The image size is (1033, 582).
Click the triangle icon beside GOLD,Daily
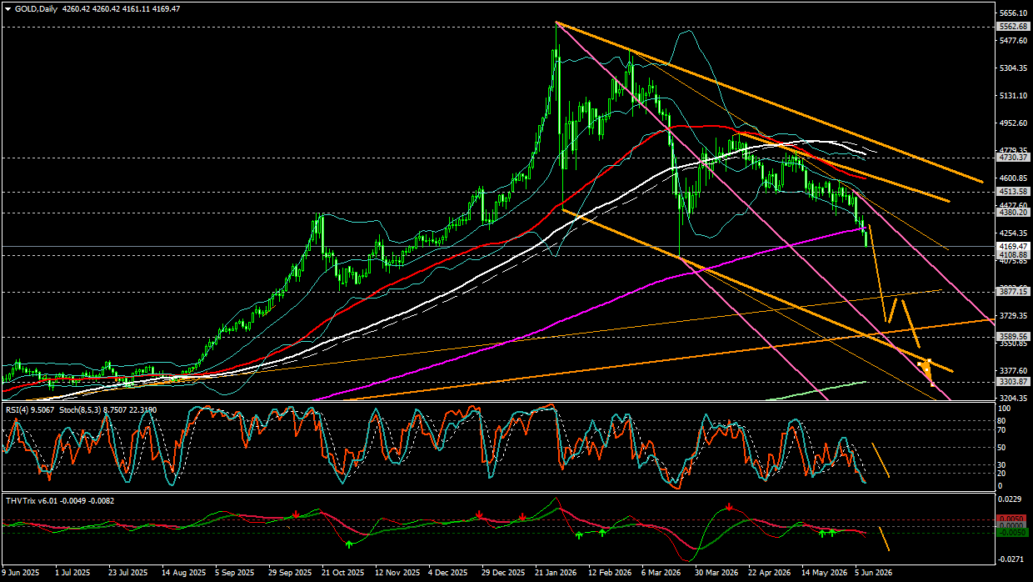(x=7, y=8)
